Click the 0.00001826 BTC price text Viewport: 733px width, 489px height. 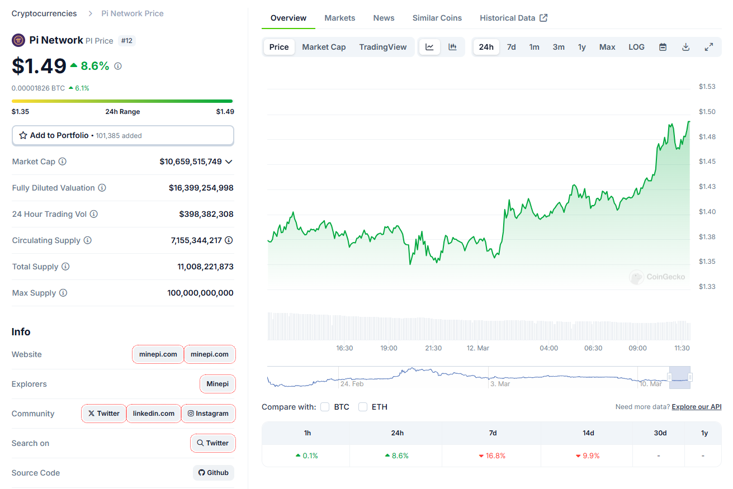click(38, 88)
